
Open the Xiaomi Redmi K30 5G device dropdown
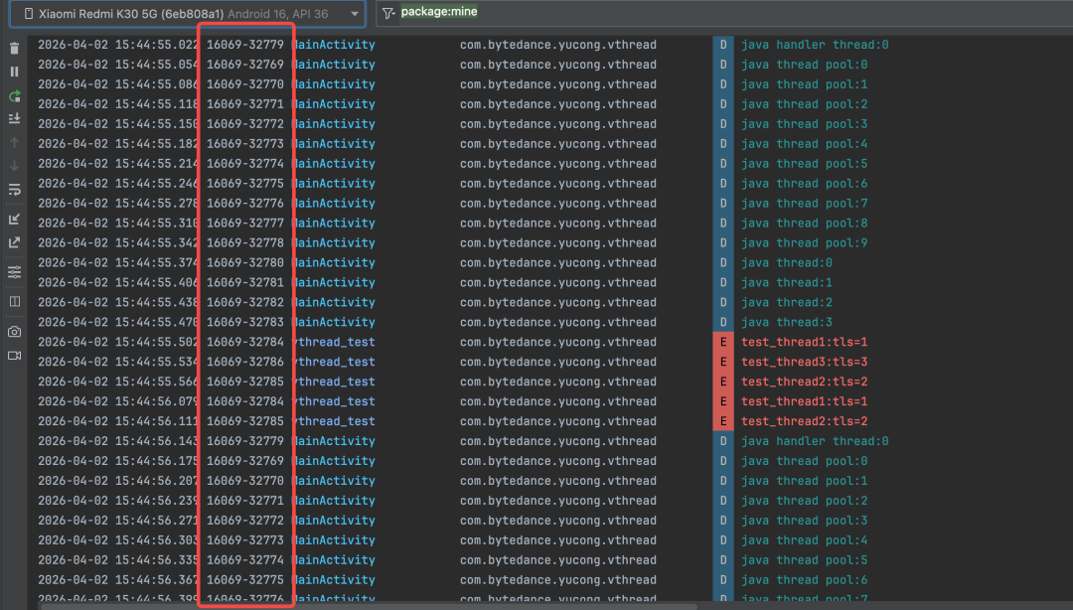(188, 14)
